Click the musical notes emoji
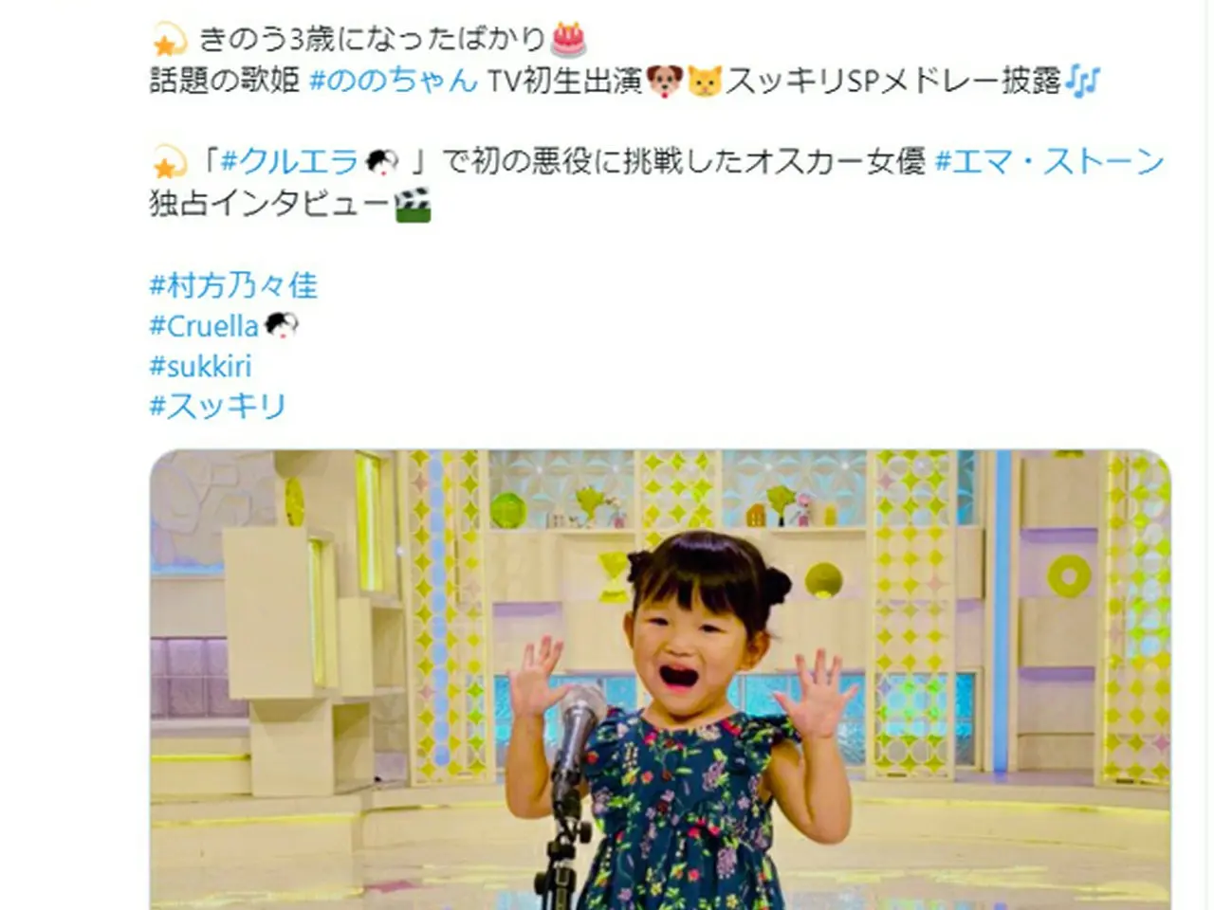The height and width of the screenshot is (910, 1214). 1081,81
